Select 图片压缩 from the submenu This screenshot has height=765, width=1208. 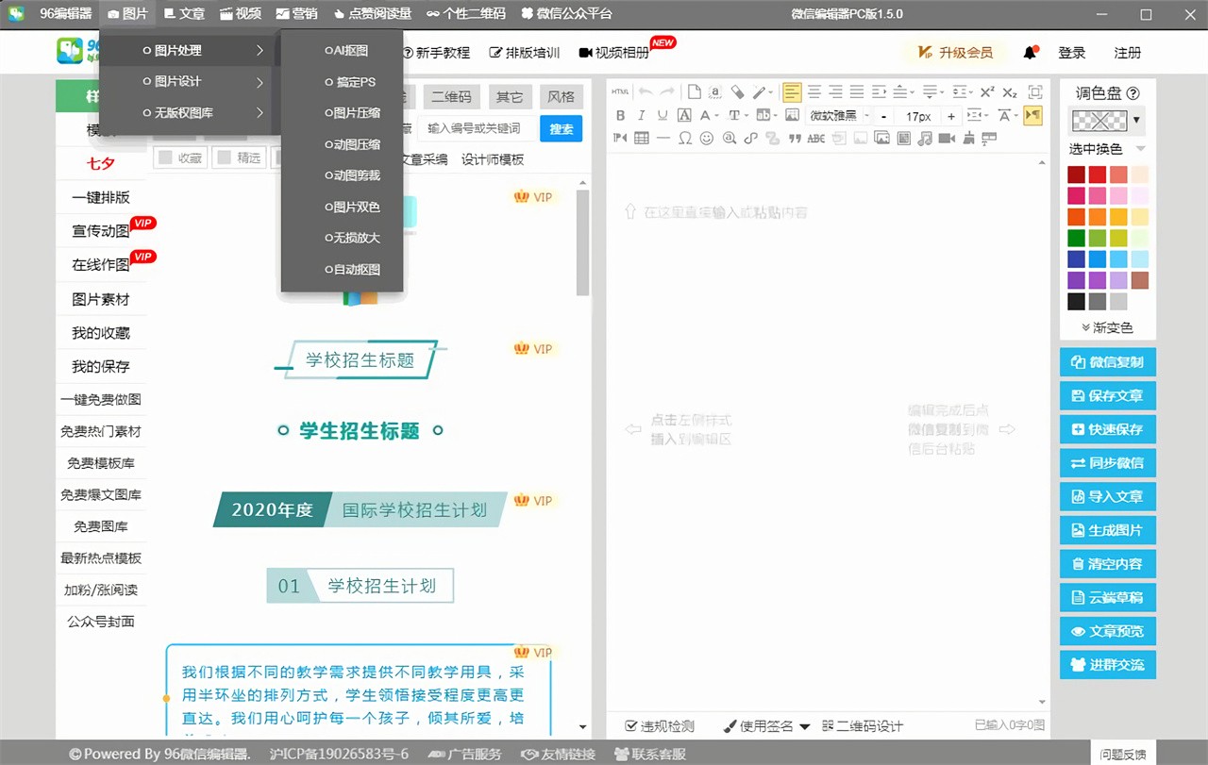tap(356, 113)
